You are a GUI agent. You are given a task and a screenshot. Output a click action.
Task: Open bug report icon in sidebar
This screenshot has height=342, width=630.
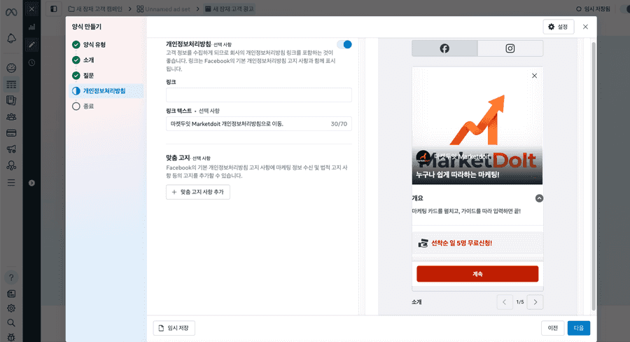pos(11,337)
